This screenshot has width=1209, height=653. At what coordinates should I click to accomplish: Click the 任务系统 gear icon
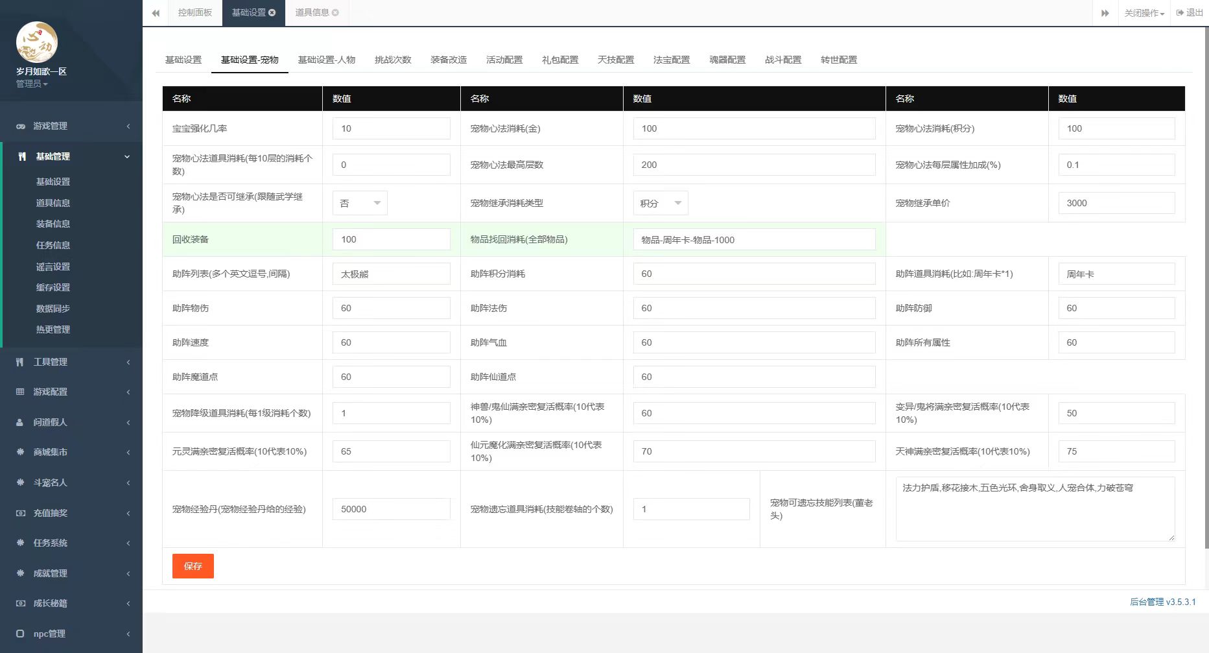20,543
